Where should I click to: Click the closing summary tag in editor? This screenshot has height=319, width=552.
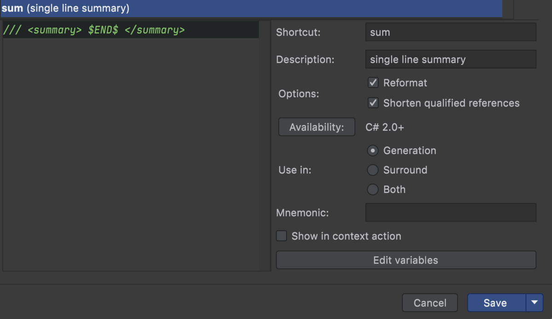pos(155,30)
